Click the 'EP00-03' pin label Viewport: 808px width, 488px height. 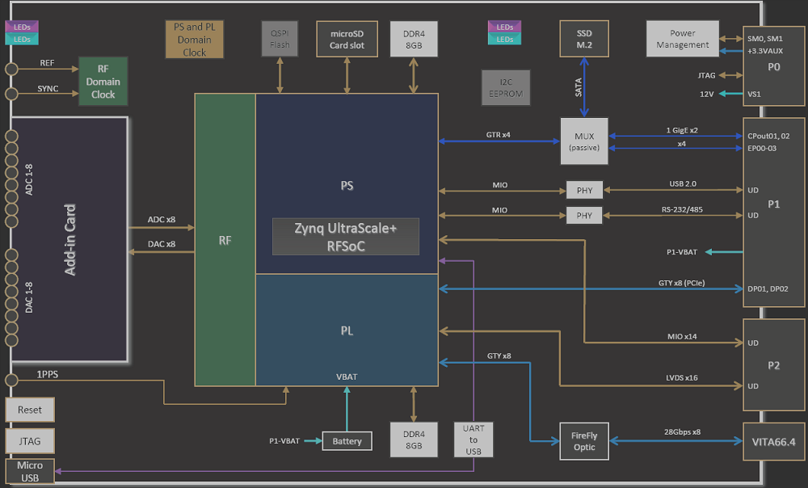(762, 149)
